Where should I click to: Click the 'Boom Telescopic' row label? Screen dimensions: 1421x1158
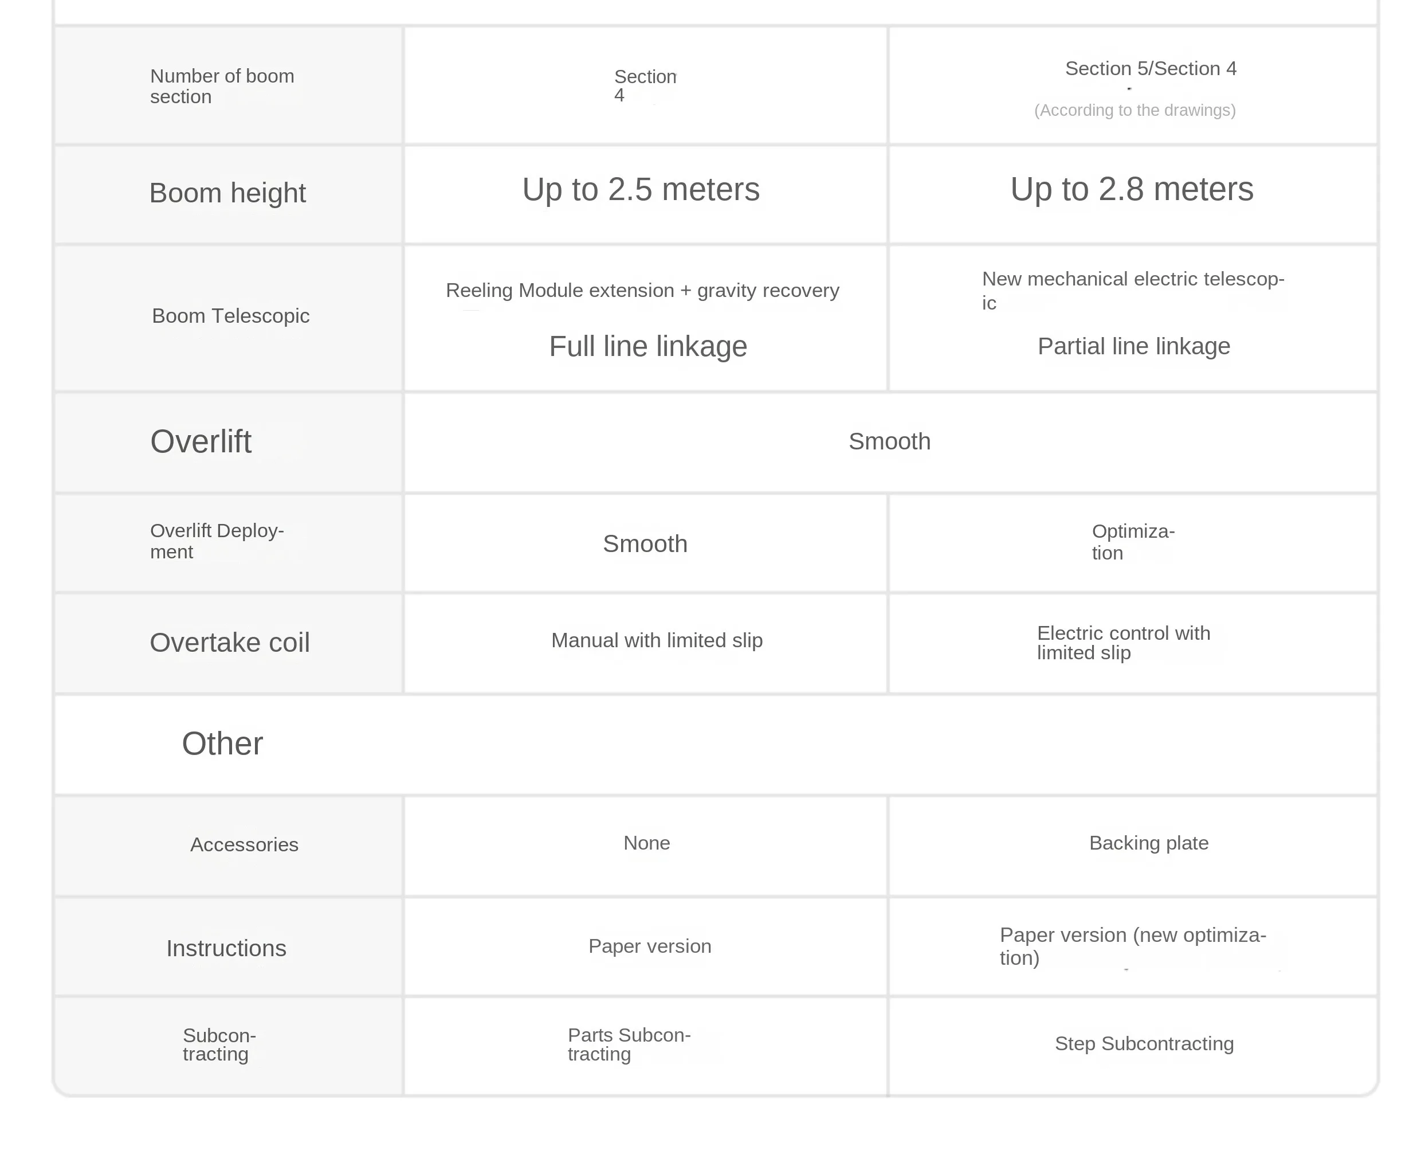pos(231,316)
